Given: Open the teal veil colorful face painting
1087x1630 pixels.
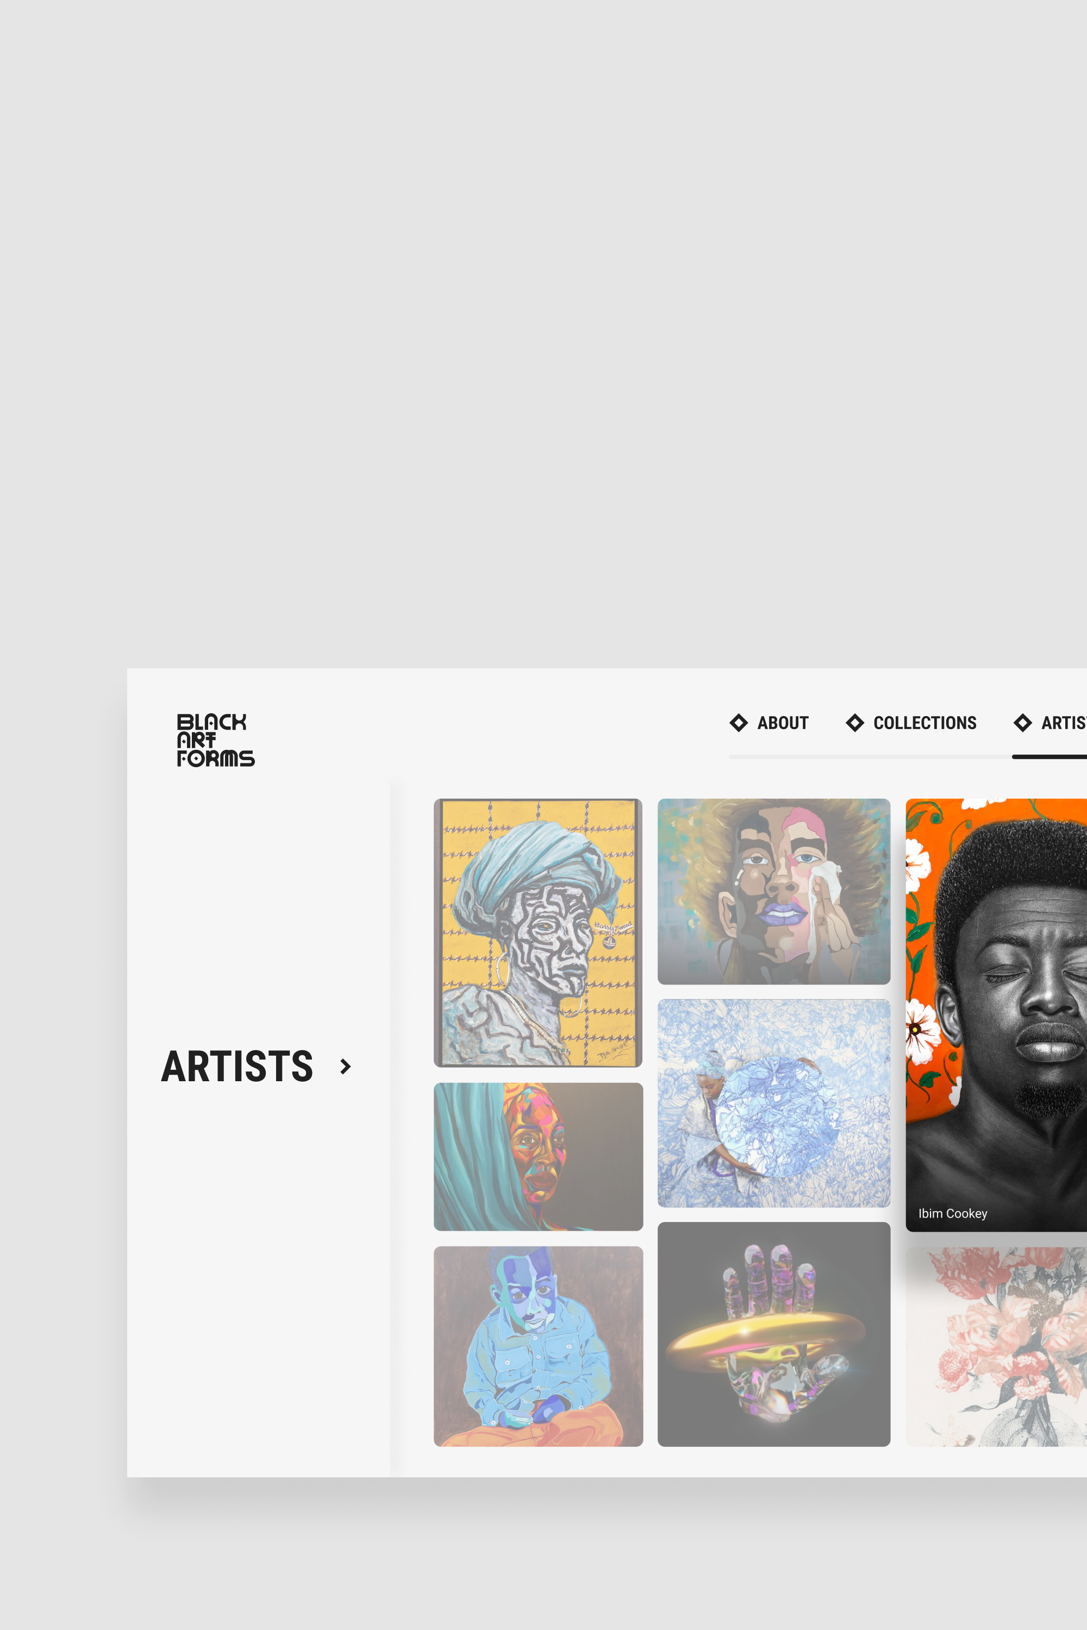Looking at the screenshot, I should click(538, 1157).
